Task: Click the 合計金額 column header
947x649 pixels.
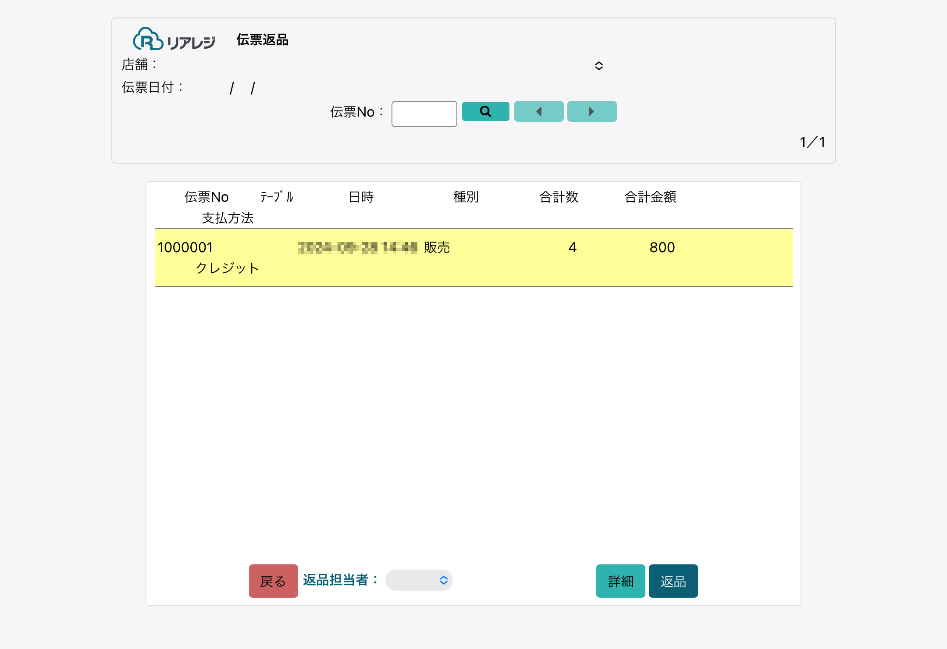Action: 650,197
